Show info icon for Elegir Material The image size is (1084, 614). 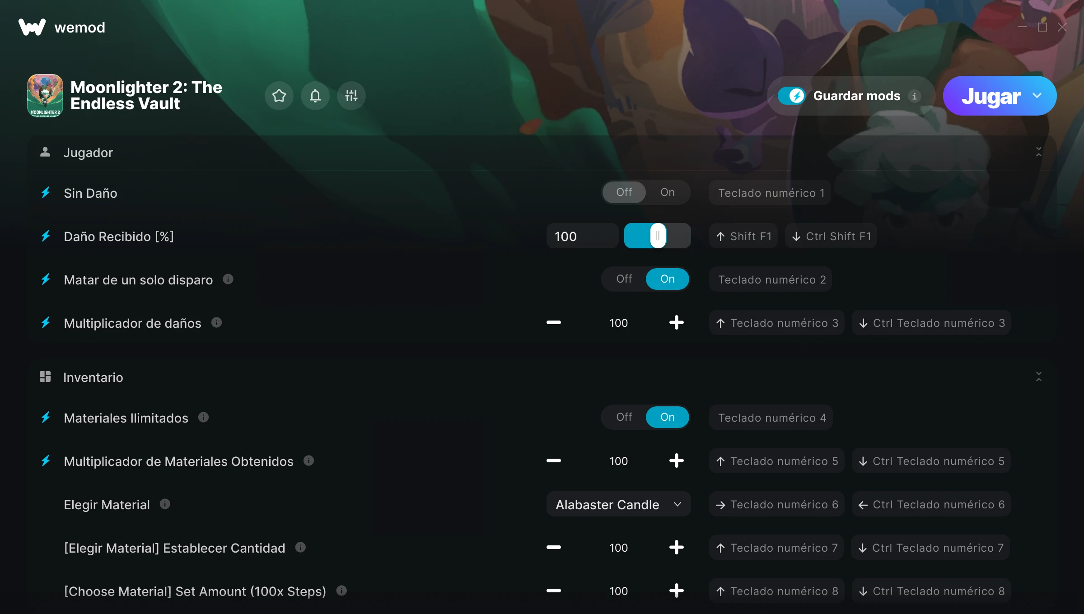165,504
